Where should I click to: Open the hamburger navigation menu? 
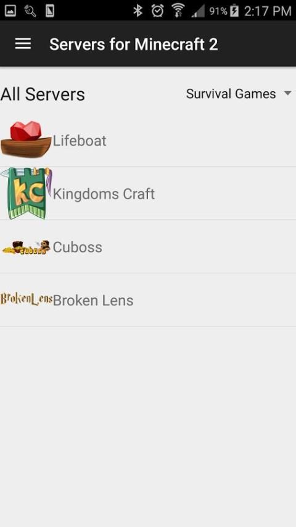[23, 44]
